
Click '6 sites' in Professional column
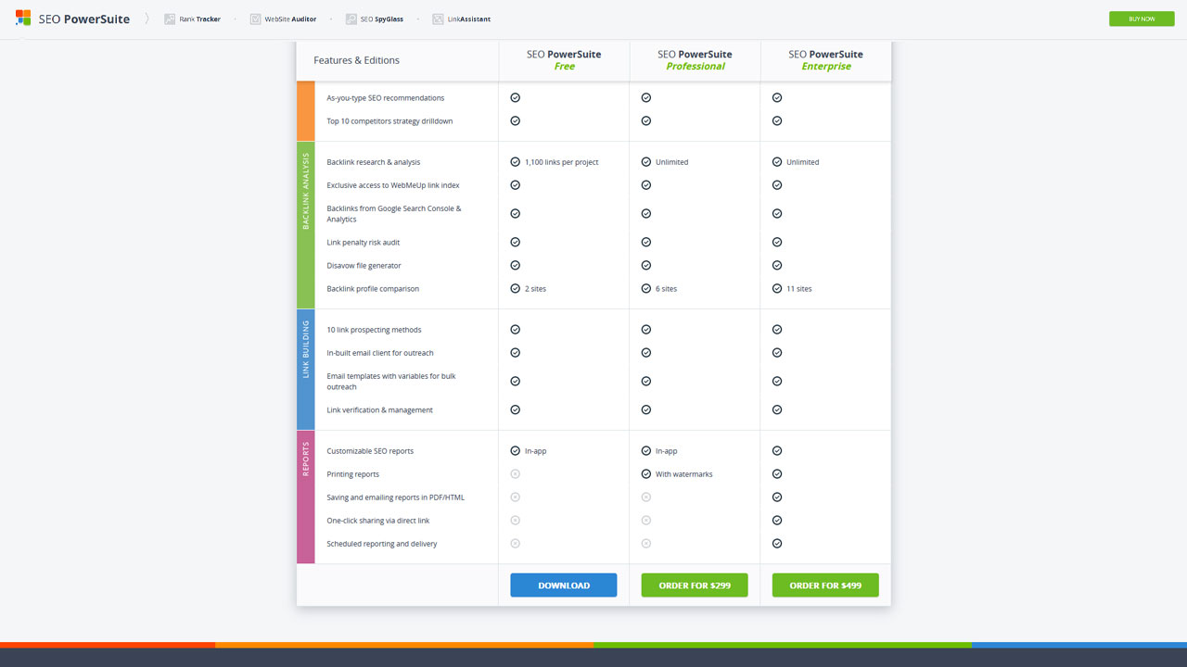click(666, 289)
